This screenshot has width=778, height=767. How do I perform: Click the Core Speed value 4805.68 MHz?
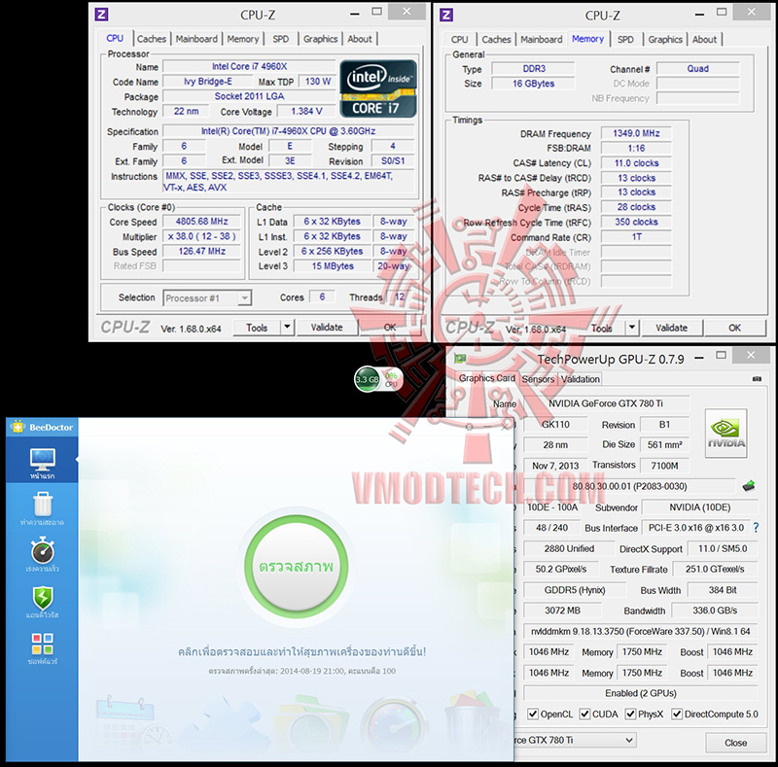[202, 222]
